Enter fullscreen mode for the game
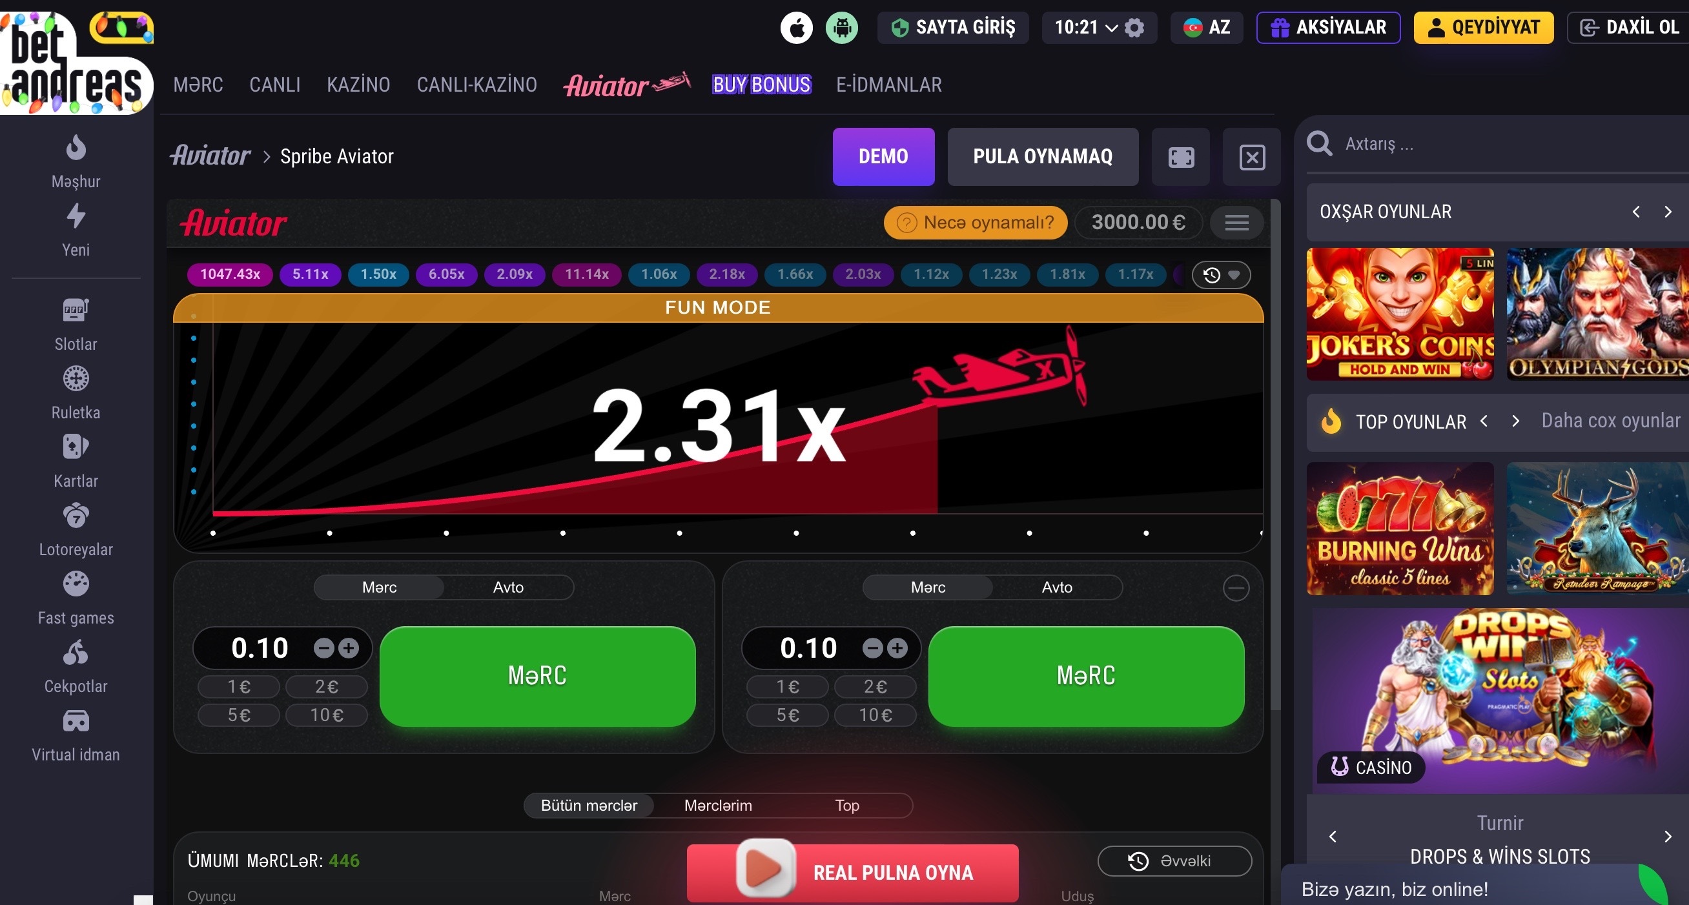This screenshot has height=905, width=1689. (1181, 158)
